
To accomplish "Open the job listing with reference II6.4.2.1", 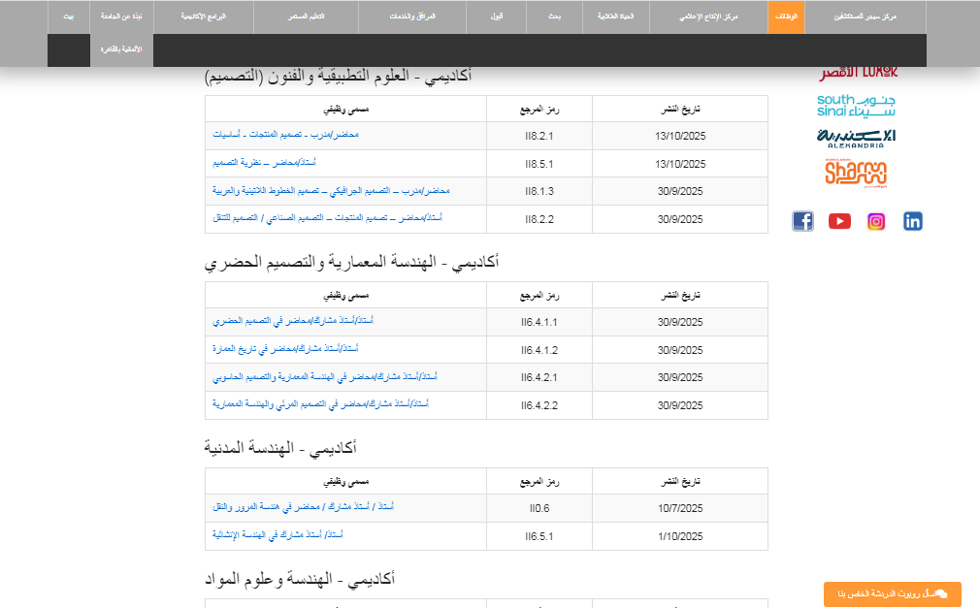I will [x=325, y=376].
